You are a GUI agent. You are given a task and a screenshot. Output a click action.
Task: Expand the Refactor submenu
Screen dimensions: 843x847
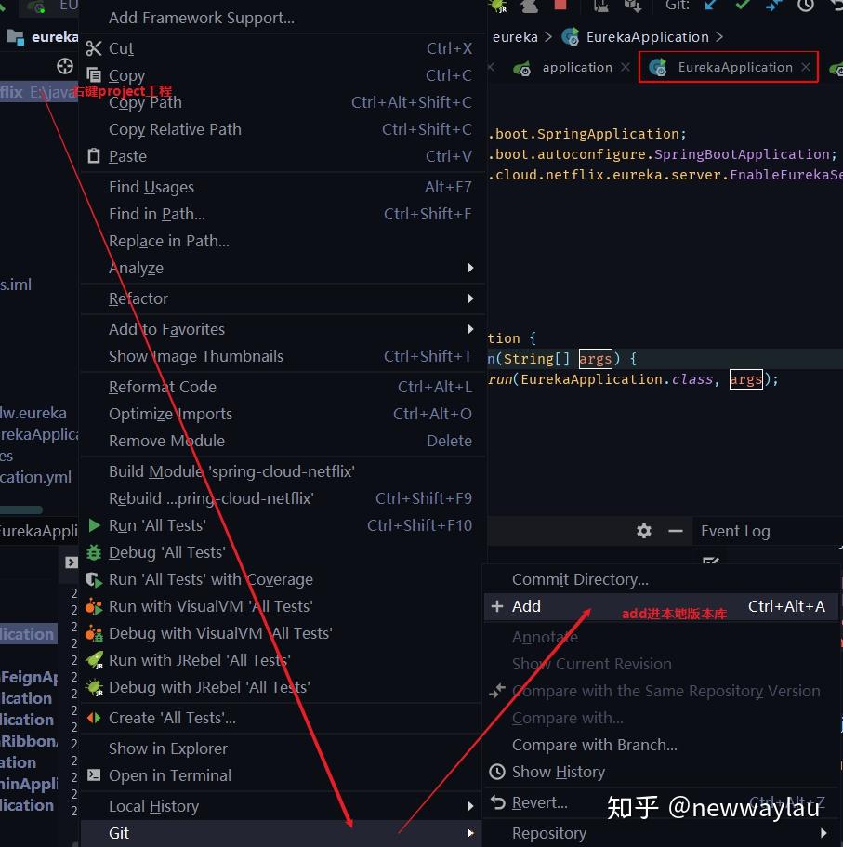(x=283, y=298)
